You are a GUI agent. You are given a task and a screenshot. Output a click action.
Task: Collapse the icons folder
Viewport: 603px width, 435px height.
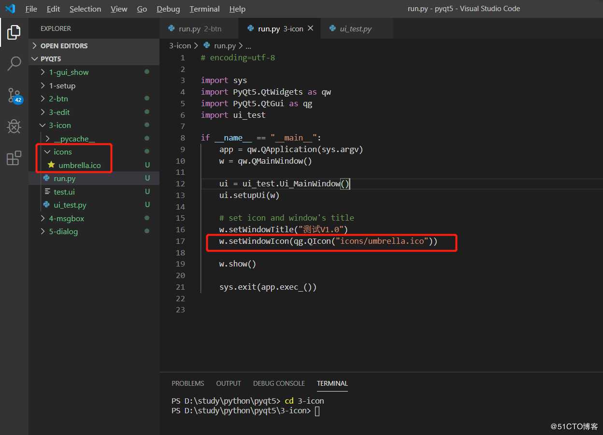94,152
